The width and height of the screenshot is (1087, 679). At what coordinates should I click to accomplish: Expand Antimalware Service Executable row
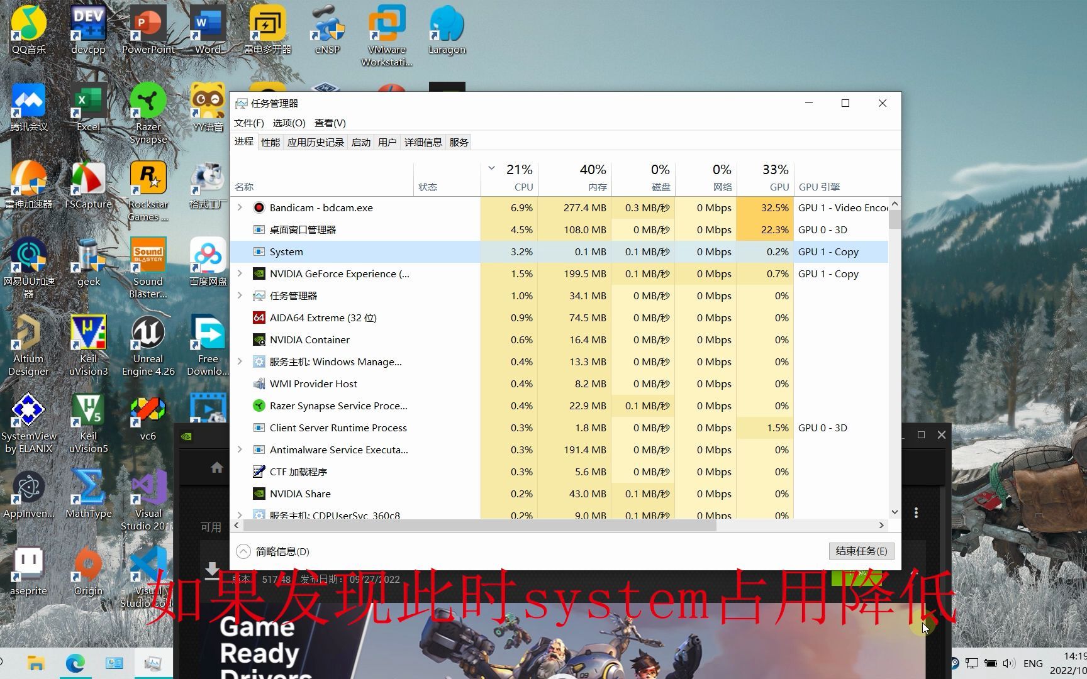point(240,450)
